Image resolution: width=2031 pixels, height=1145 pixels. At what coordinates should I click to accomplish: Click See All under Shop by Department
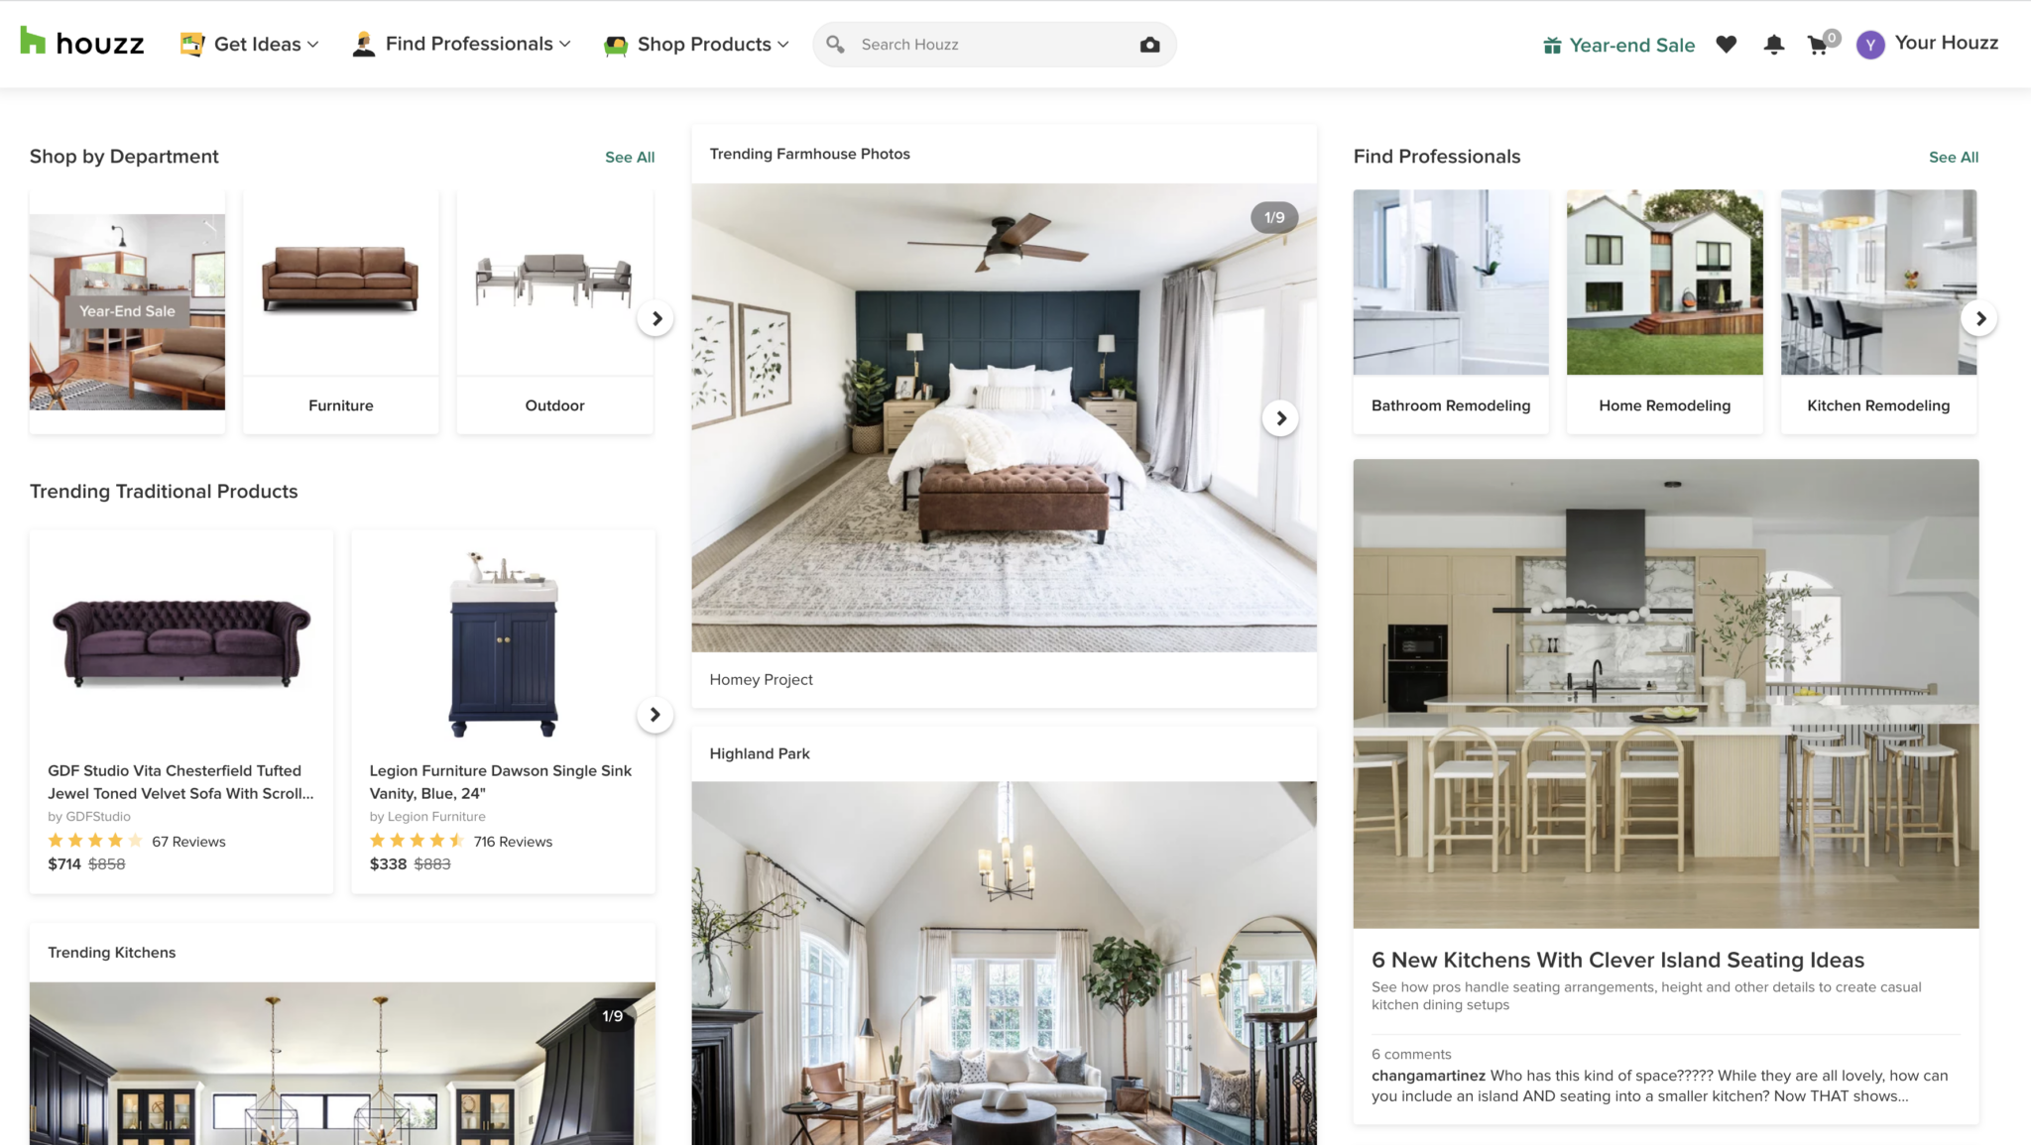629,157
